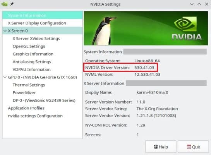Minimize window with down chevron
The width and height of the screenshot is (211, 155).
pyautogui.click(x=192, y=4)
